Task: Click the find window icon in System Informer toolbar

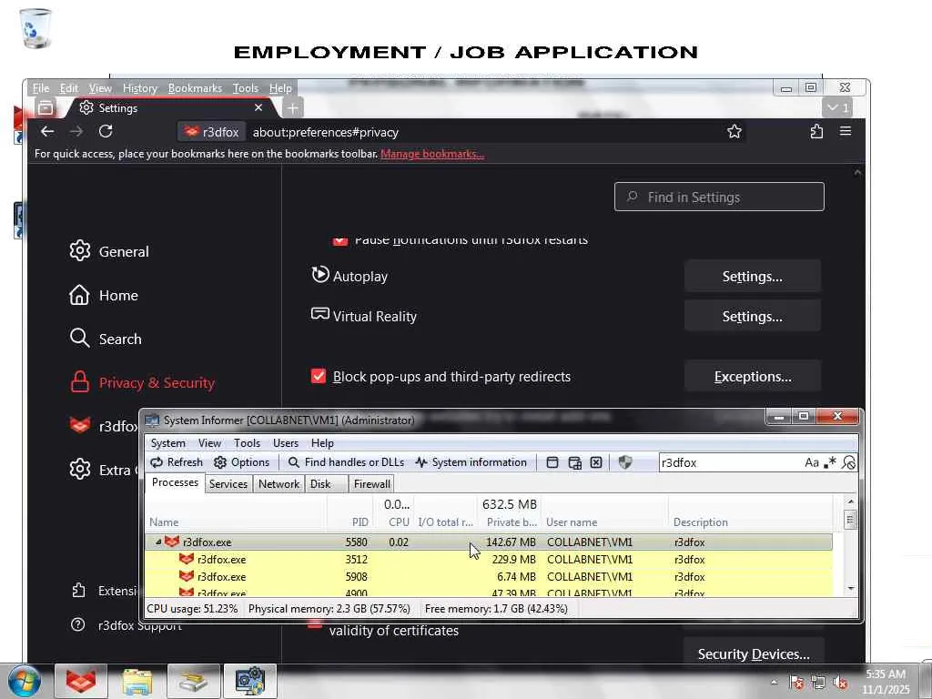Action: click(x=552, y=462)
